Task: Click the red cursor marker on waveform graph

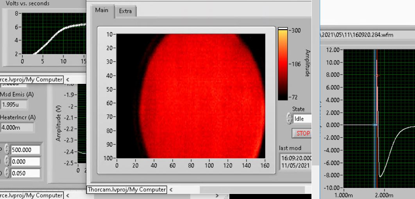Action: coord(377,76)
